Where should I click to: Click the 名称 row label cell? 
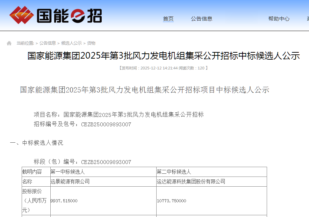coord(36,181)
